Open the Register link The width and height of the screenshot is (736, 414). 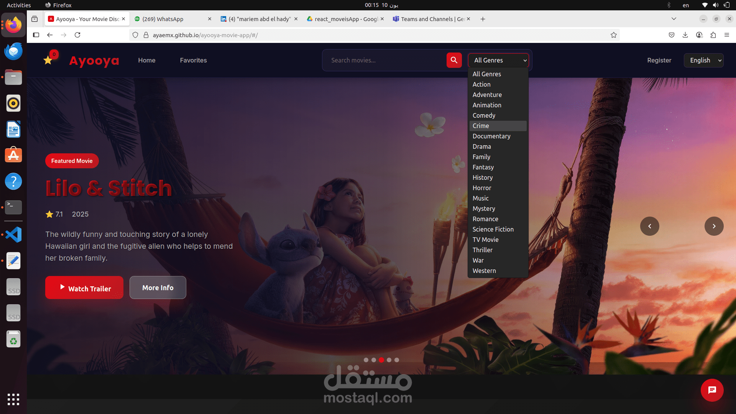(x=659, y=60)
